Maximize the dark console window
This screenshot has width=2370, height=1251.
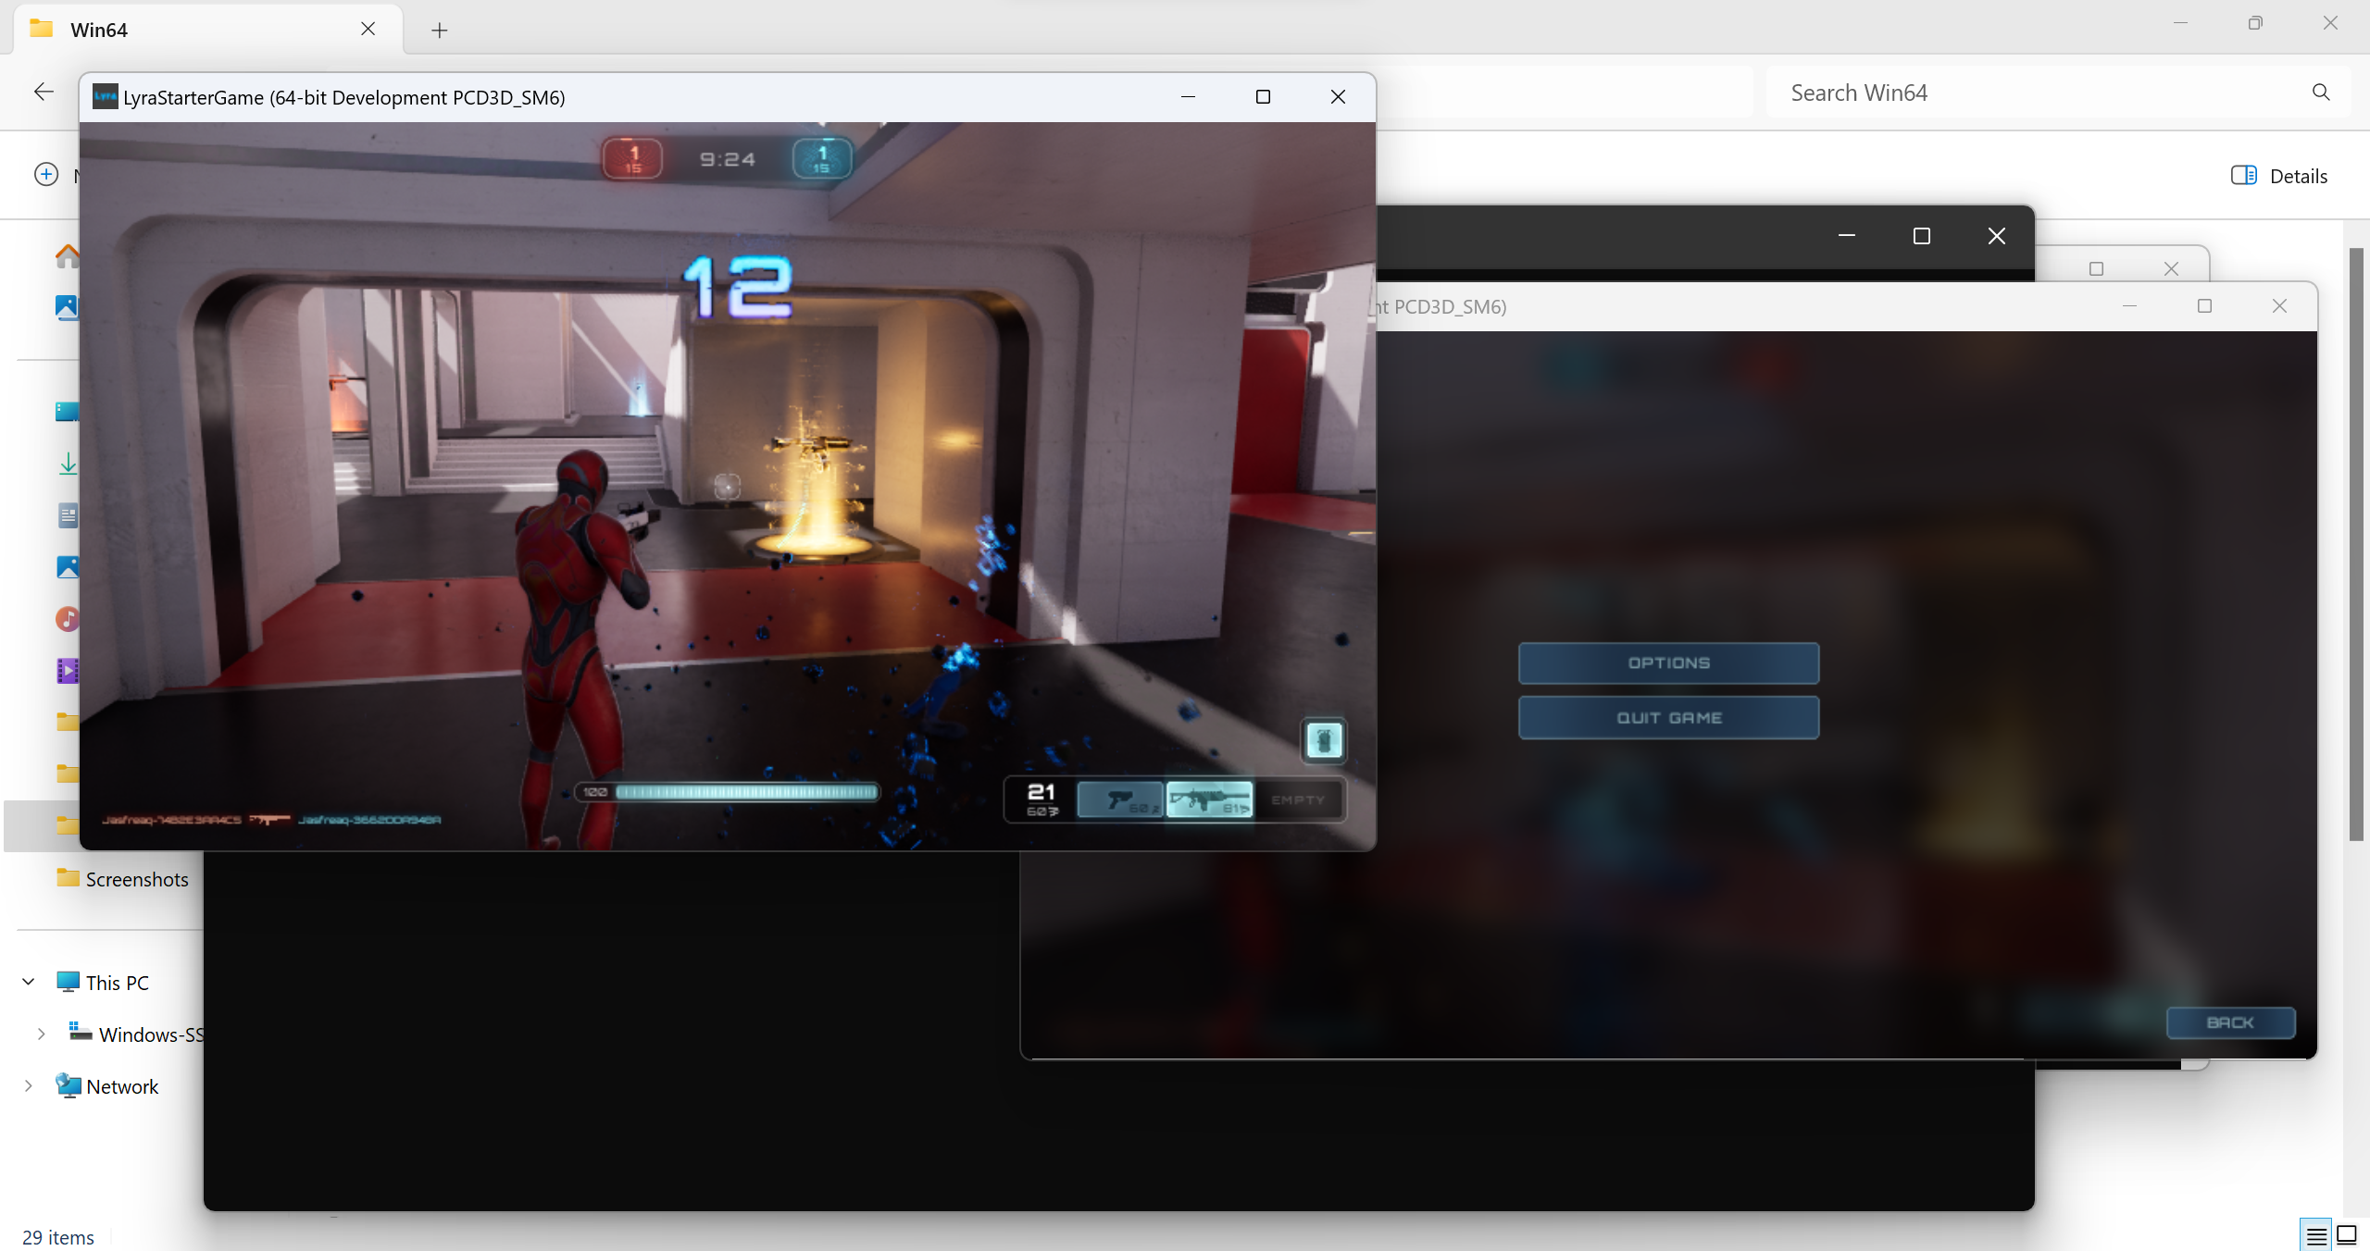[x=1922, y=236]
